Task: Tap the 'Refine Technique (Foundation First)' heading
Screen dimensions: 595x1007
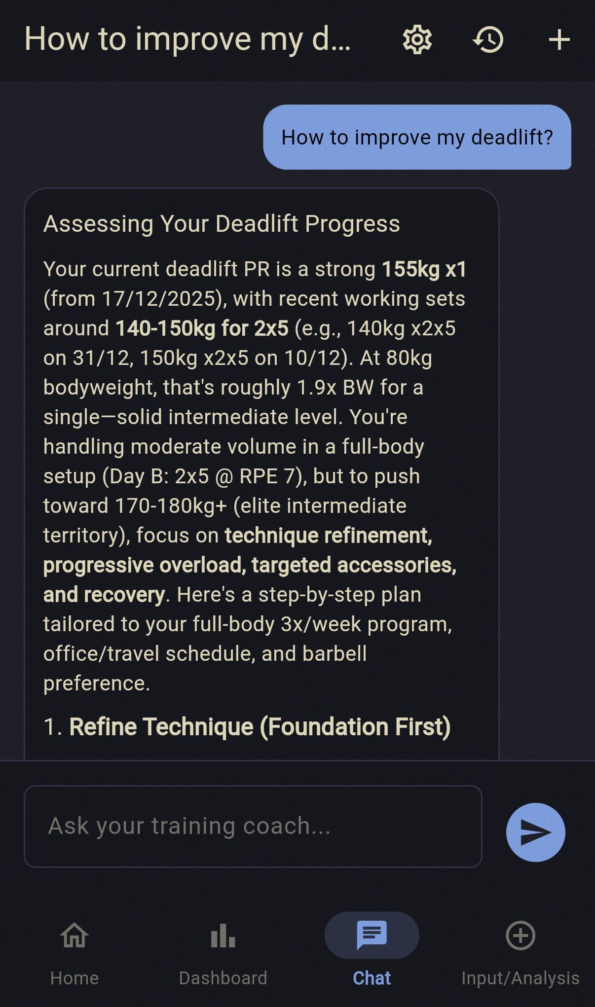Action: 248,726
